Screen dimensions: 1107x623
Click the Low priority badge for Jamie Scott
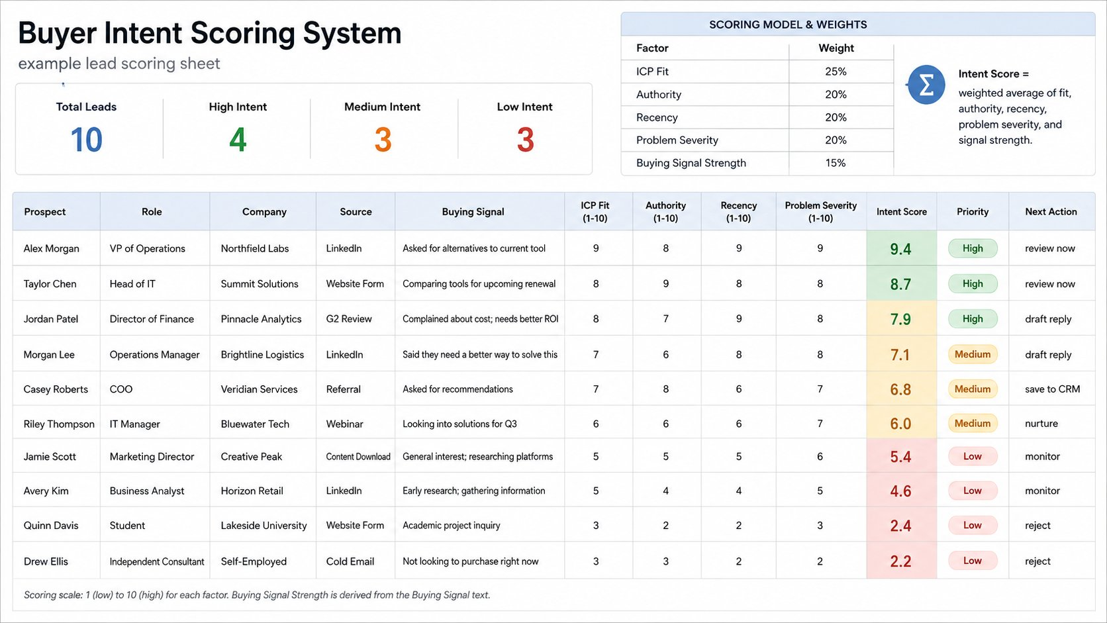973,456
